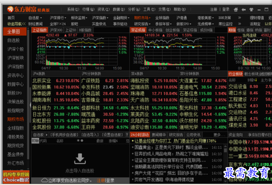The width and height of the screenshot is (272, 185).
Task: Click [设置自选股] link
Action: coord(112,134)
